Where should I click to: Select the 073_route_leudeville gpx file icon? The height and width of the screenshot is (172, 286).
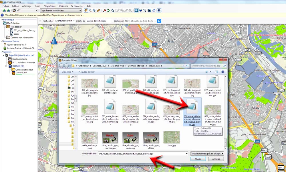point(110,106)
